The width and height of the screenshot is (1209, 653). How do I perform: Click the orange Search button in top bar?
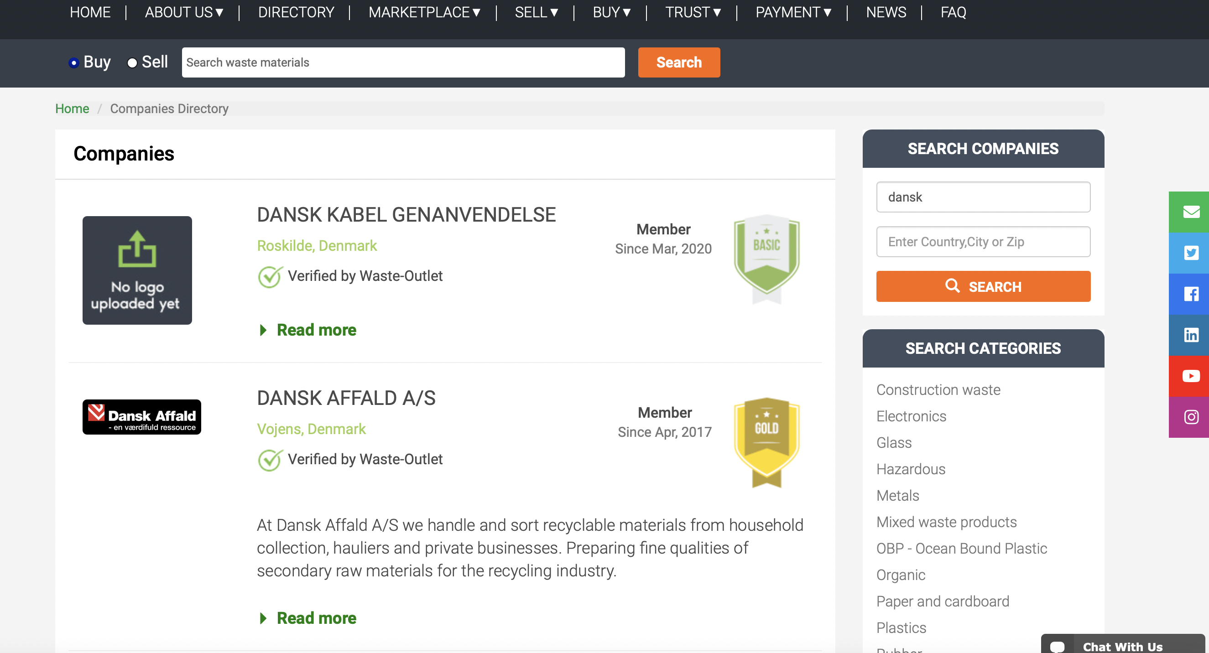[678, 62]
